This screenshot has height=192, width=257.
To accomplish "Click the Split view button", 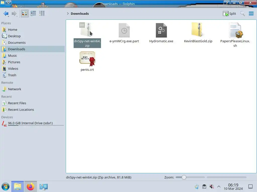I will coord(229,13).
